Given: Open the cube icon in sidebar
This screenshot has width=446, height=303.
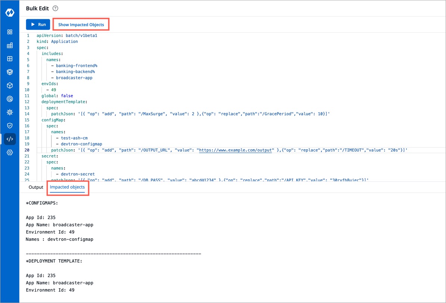Looking at the screenshot, I should pos(10,86).
